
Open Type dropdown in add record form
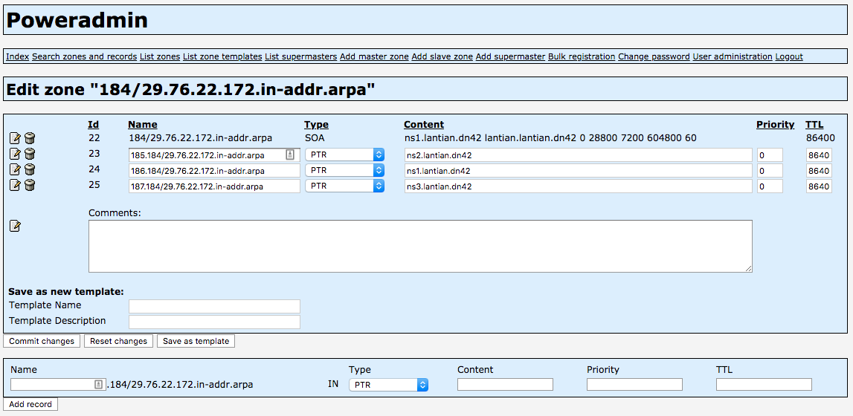coord(388,385)
